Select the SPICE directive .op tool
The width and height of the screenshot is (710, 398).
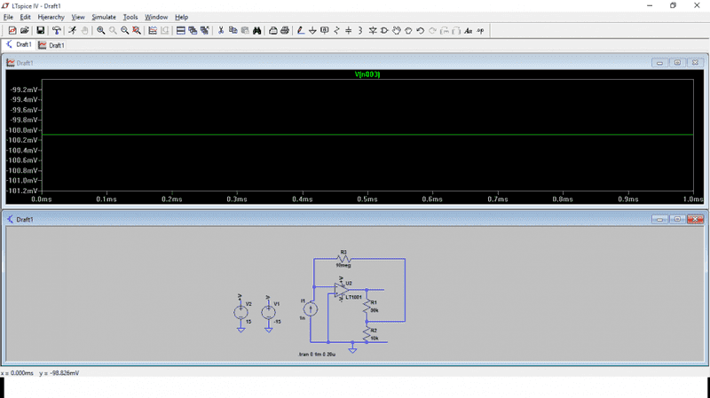pyautogui.click(x=480, y=30)
